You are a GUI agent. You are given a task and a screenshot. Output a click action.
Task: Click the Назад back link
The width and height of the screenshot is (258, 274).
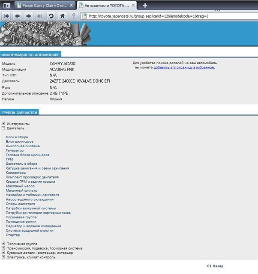pyautogui.click(x=215, y=266)
